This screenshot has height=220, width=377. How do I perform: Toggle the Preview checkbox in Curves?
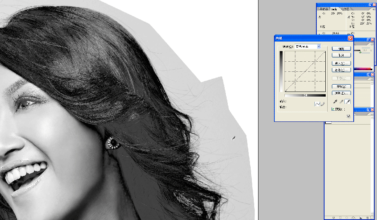333,109
